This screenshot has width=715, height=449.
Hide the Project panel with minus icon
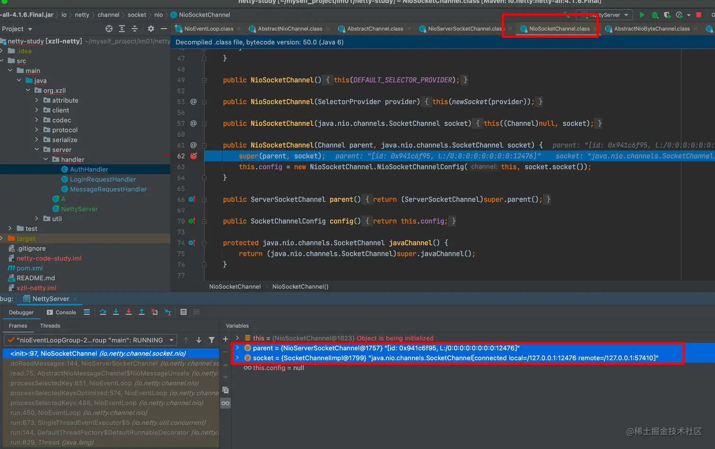[x=164, y=29]
